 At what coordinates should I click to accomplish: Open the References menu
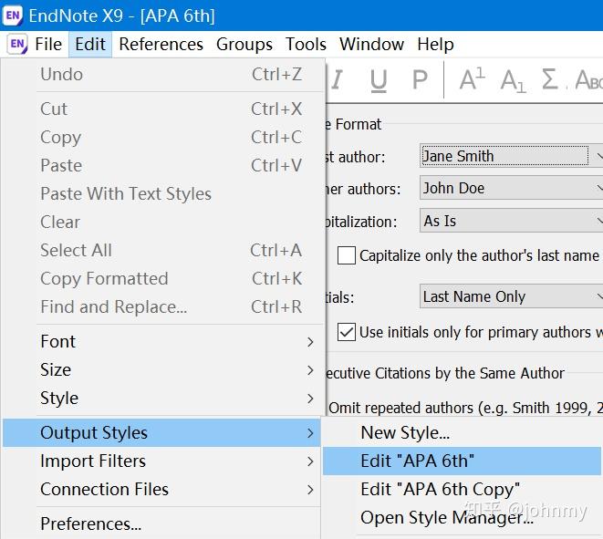coord(161,44)
